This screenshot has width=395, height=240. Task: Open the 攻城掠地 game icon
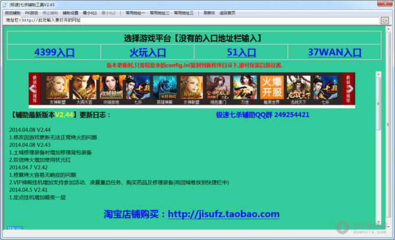111,88
